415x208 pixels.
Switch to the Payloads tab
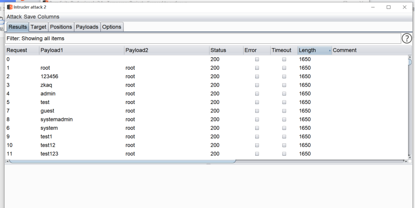tap(87, 27)
